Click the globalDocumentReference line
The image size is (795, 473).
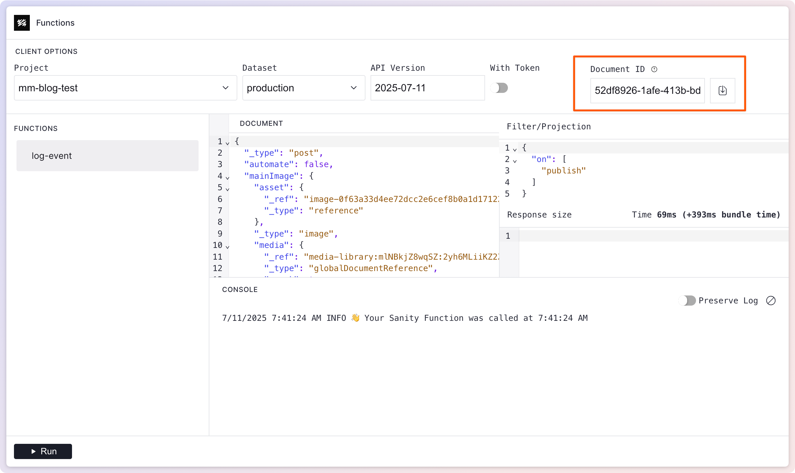[x=351, y=268]
